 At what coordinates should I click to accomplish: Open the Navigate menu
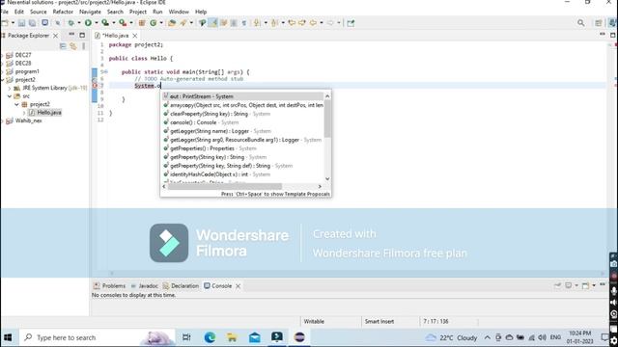click(90, 12)
